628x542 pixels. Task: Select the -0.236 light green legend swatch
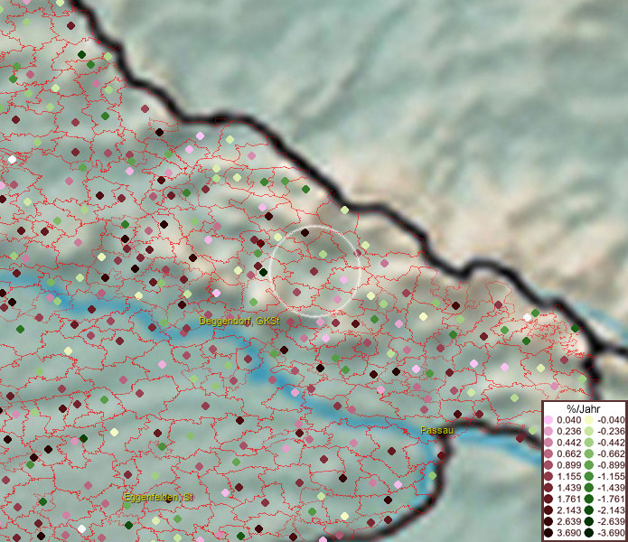[589, 431]
